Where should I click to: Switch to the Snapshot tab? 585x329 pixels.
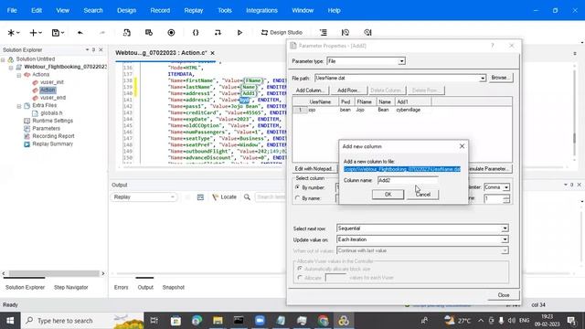coord(173,287)
